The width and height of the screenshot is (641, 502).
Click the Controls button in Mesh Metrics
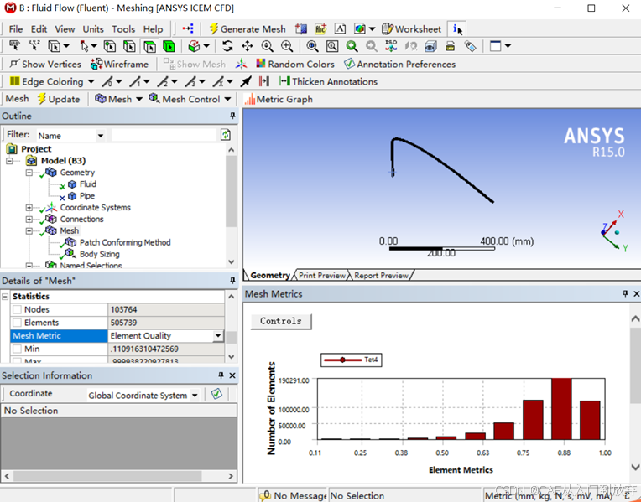(281, 321)
